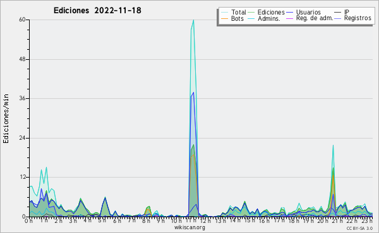Image resolution: width=379 pixels, height=233 pixels.
Task: Click the 'Admins.' legend entry
Action: 269,18
